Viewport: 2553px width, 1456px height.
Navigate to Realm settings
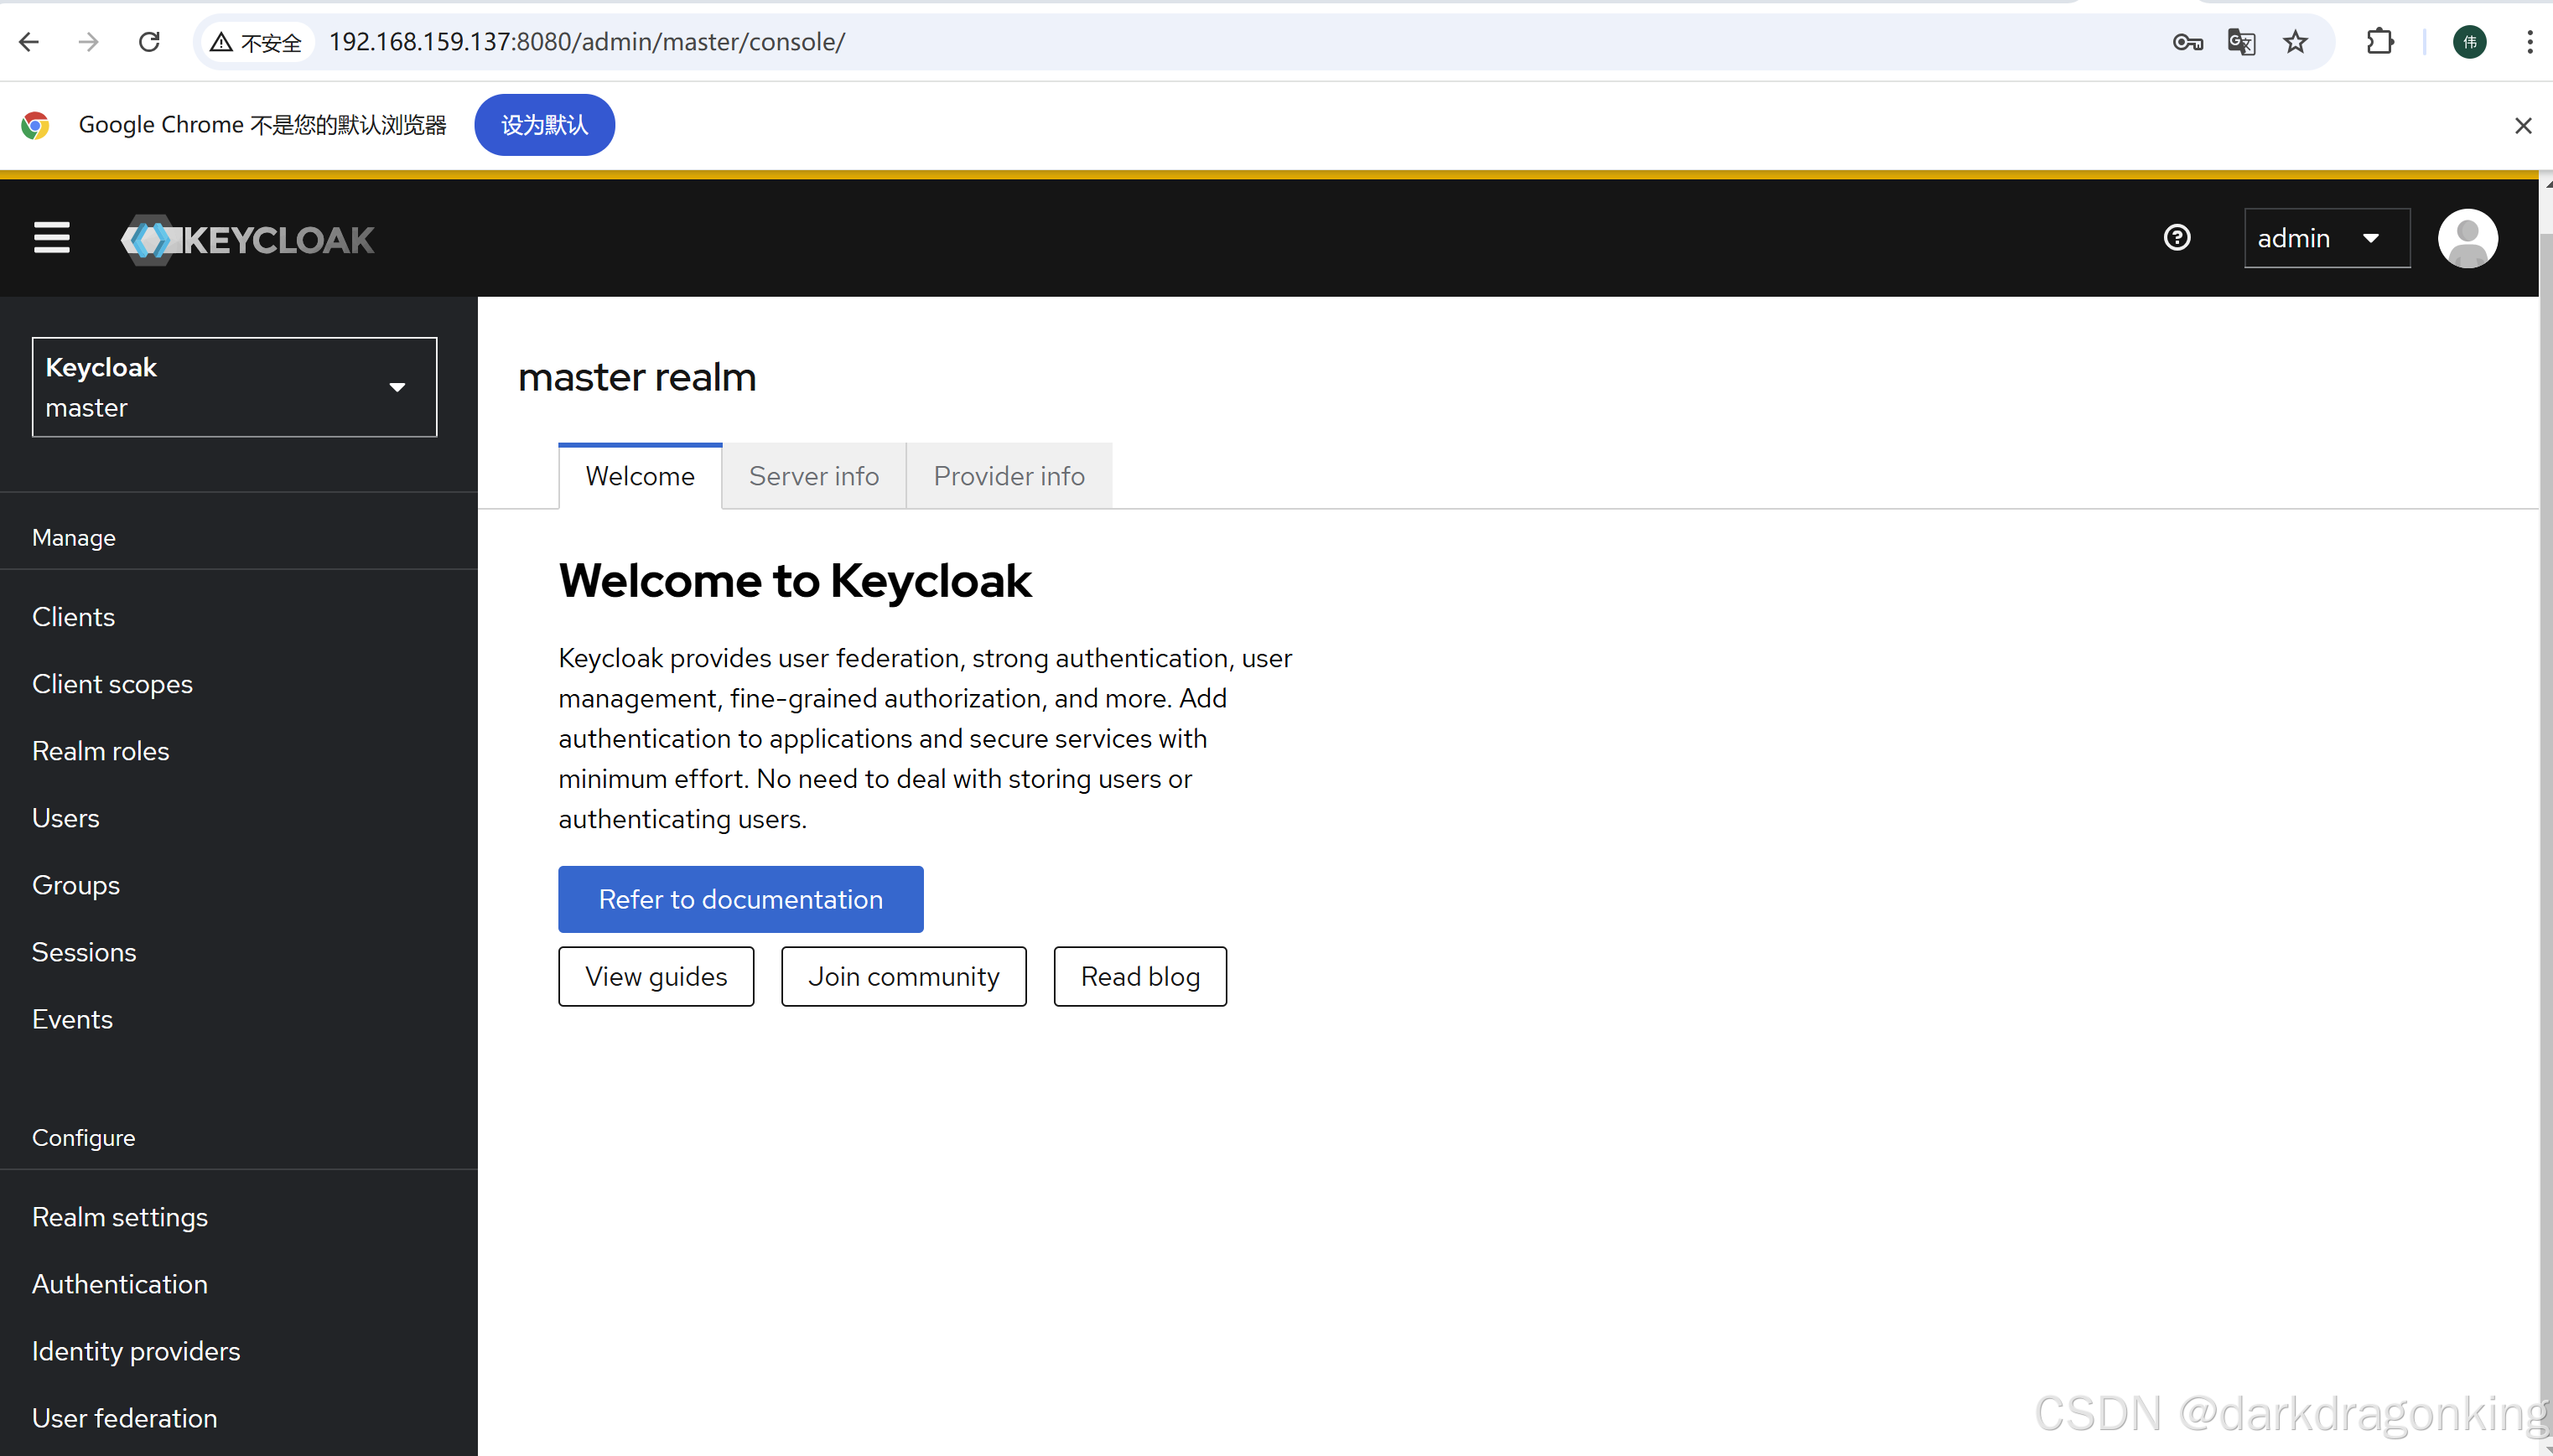(x=119, y=1217)
